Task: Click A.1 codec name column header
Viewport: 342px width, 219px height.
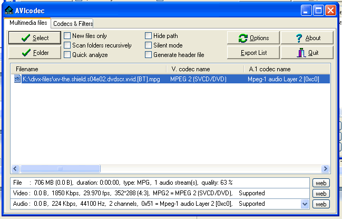Action: click(x=287, y=69)
